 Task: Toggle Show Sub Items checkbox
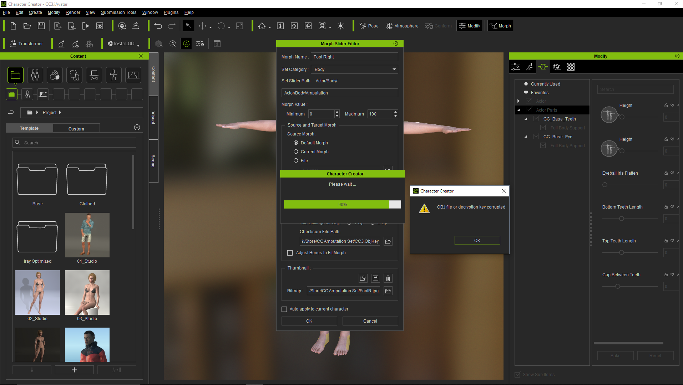(x=517, y=375)
